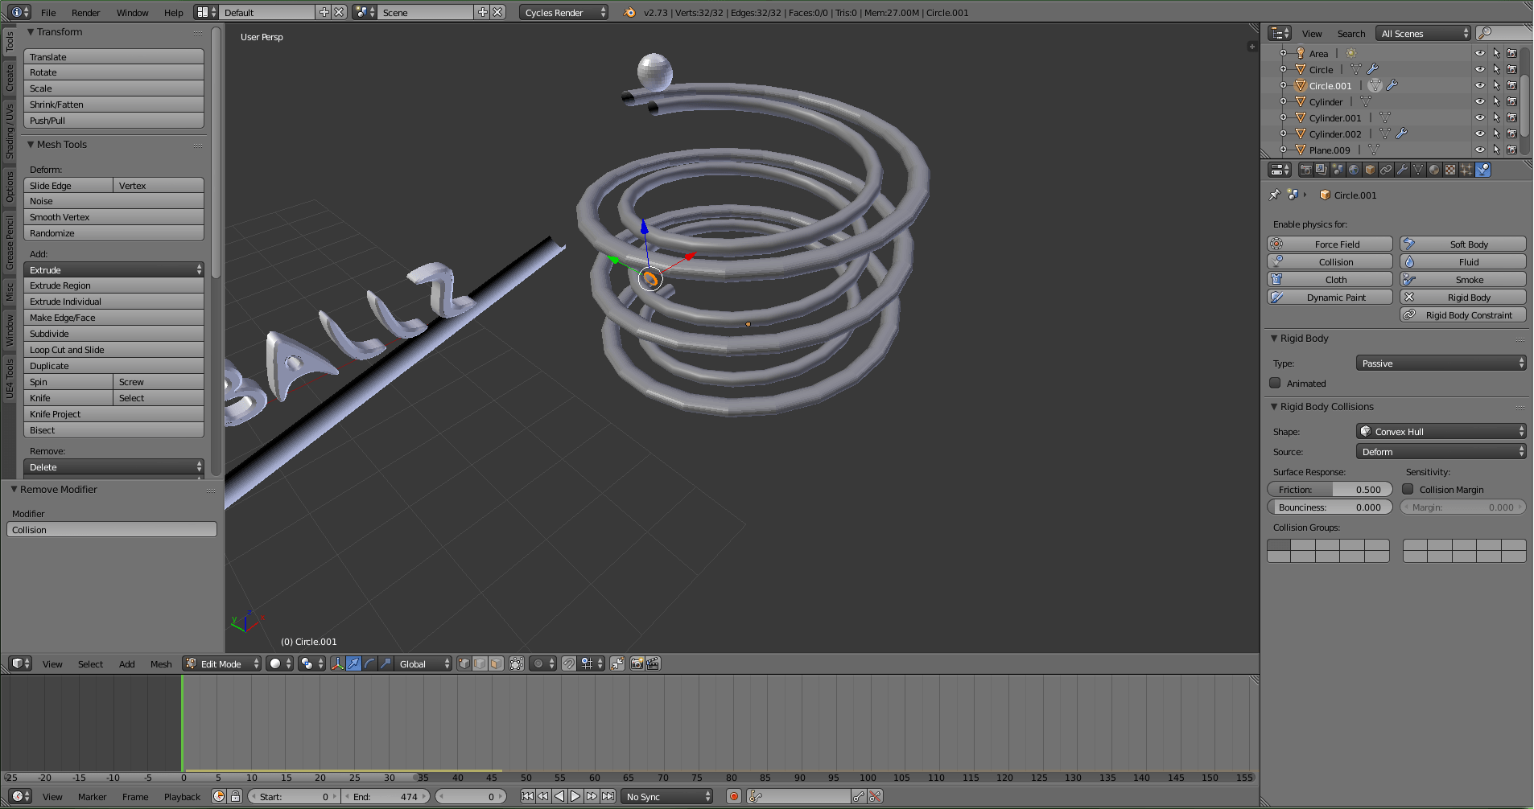Hide the Circle object via eye icon
The image size is (1534, 809).
click(x=1479, y=69)
